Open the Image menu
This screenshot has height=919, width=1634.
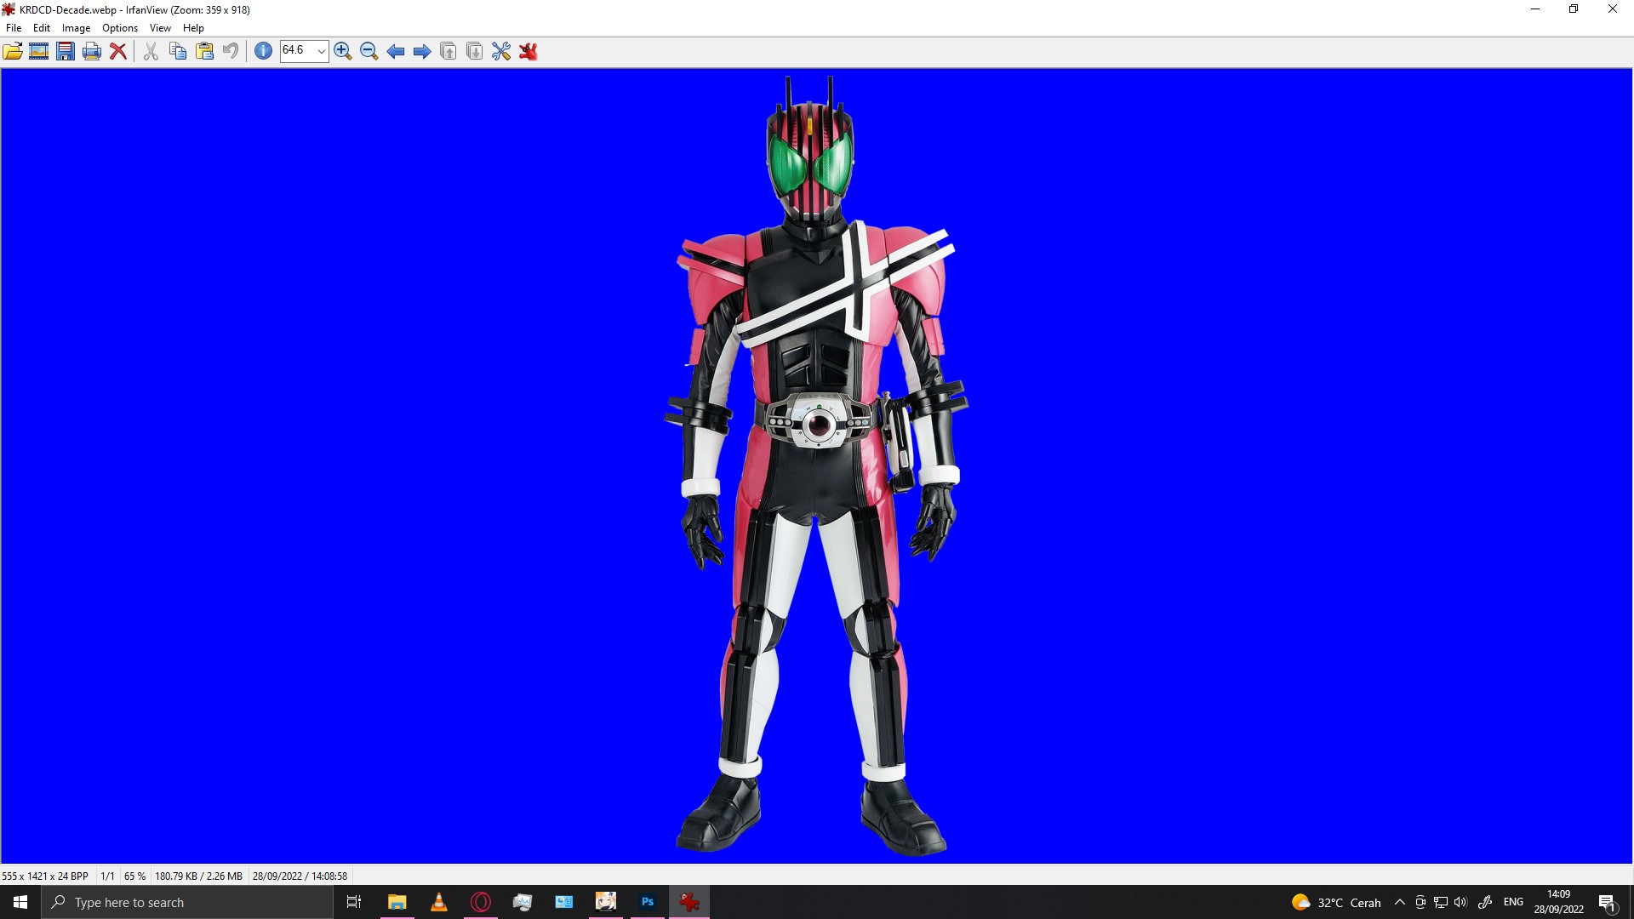[x=76, y=28]
